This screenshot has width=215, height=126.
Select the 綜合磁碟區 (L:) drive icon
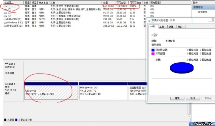tap(5, 26)
